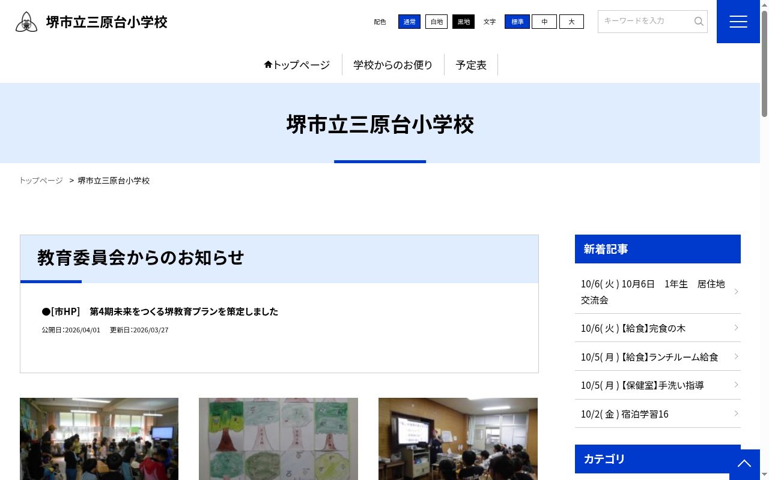Click the 公開日:2026/04/01 date text
The width and height of the screenshot is (769, 480).
coord(71,330)
